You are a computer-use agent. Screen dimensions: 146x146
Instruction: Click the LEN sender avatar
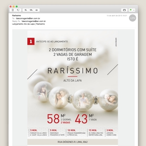133,18
